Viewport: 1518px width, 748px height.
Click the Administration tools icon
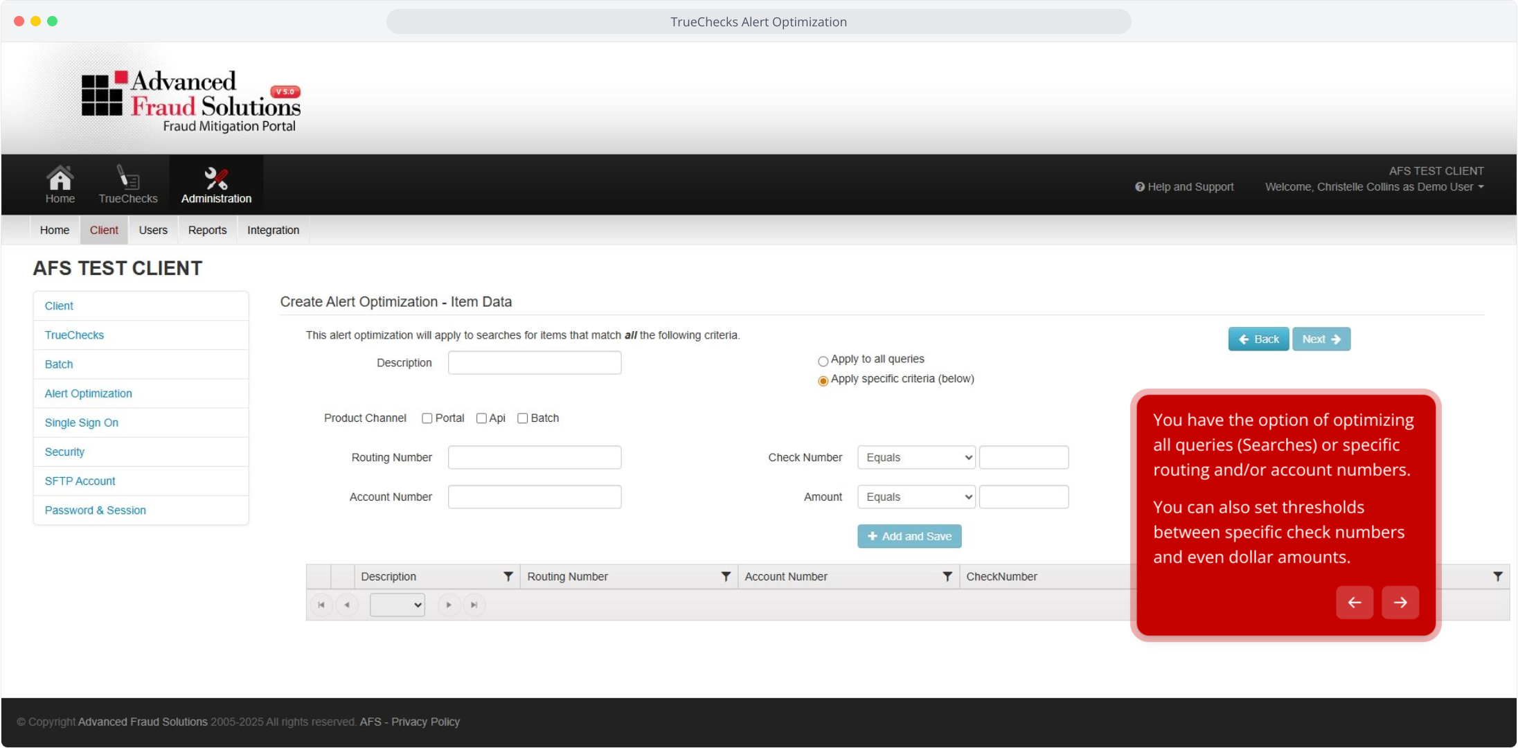click(216, 178)
